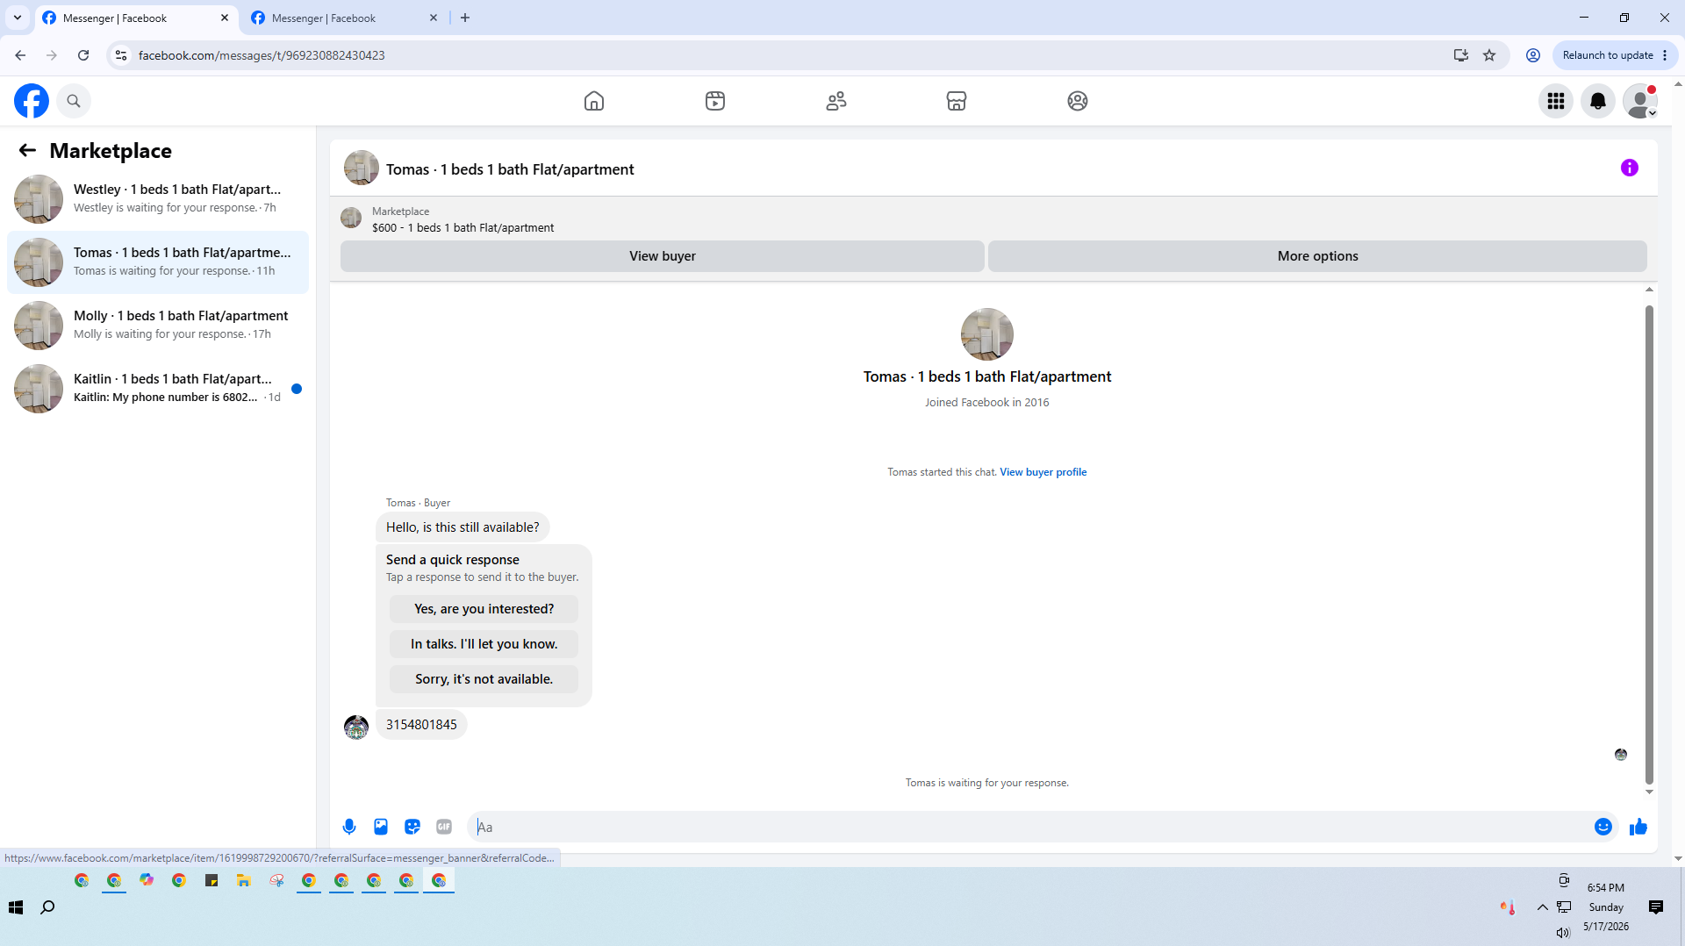Open File Explorer from the taskbar
Image resolution: width=1685 pixels, height=946 pixels.
tap(244, 880)
